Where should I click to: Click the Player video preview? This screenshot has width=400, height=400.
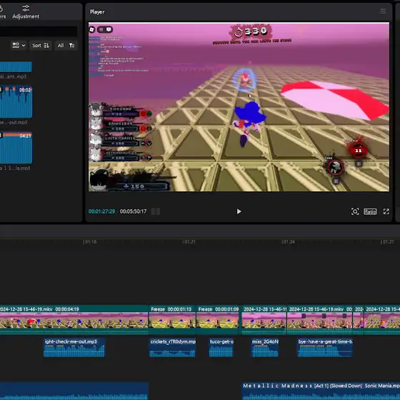(x=239, y=107)
